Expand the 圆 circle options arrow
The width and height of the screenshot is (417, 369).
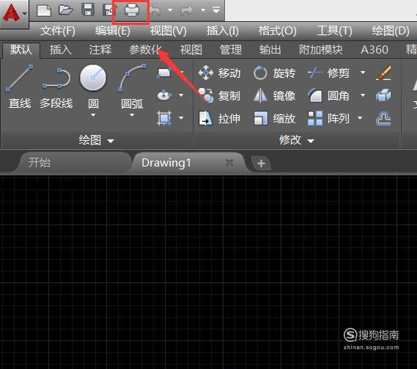click(93, 115)
